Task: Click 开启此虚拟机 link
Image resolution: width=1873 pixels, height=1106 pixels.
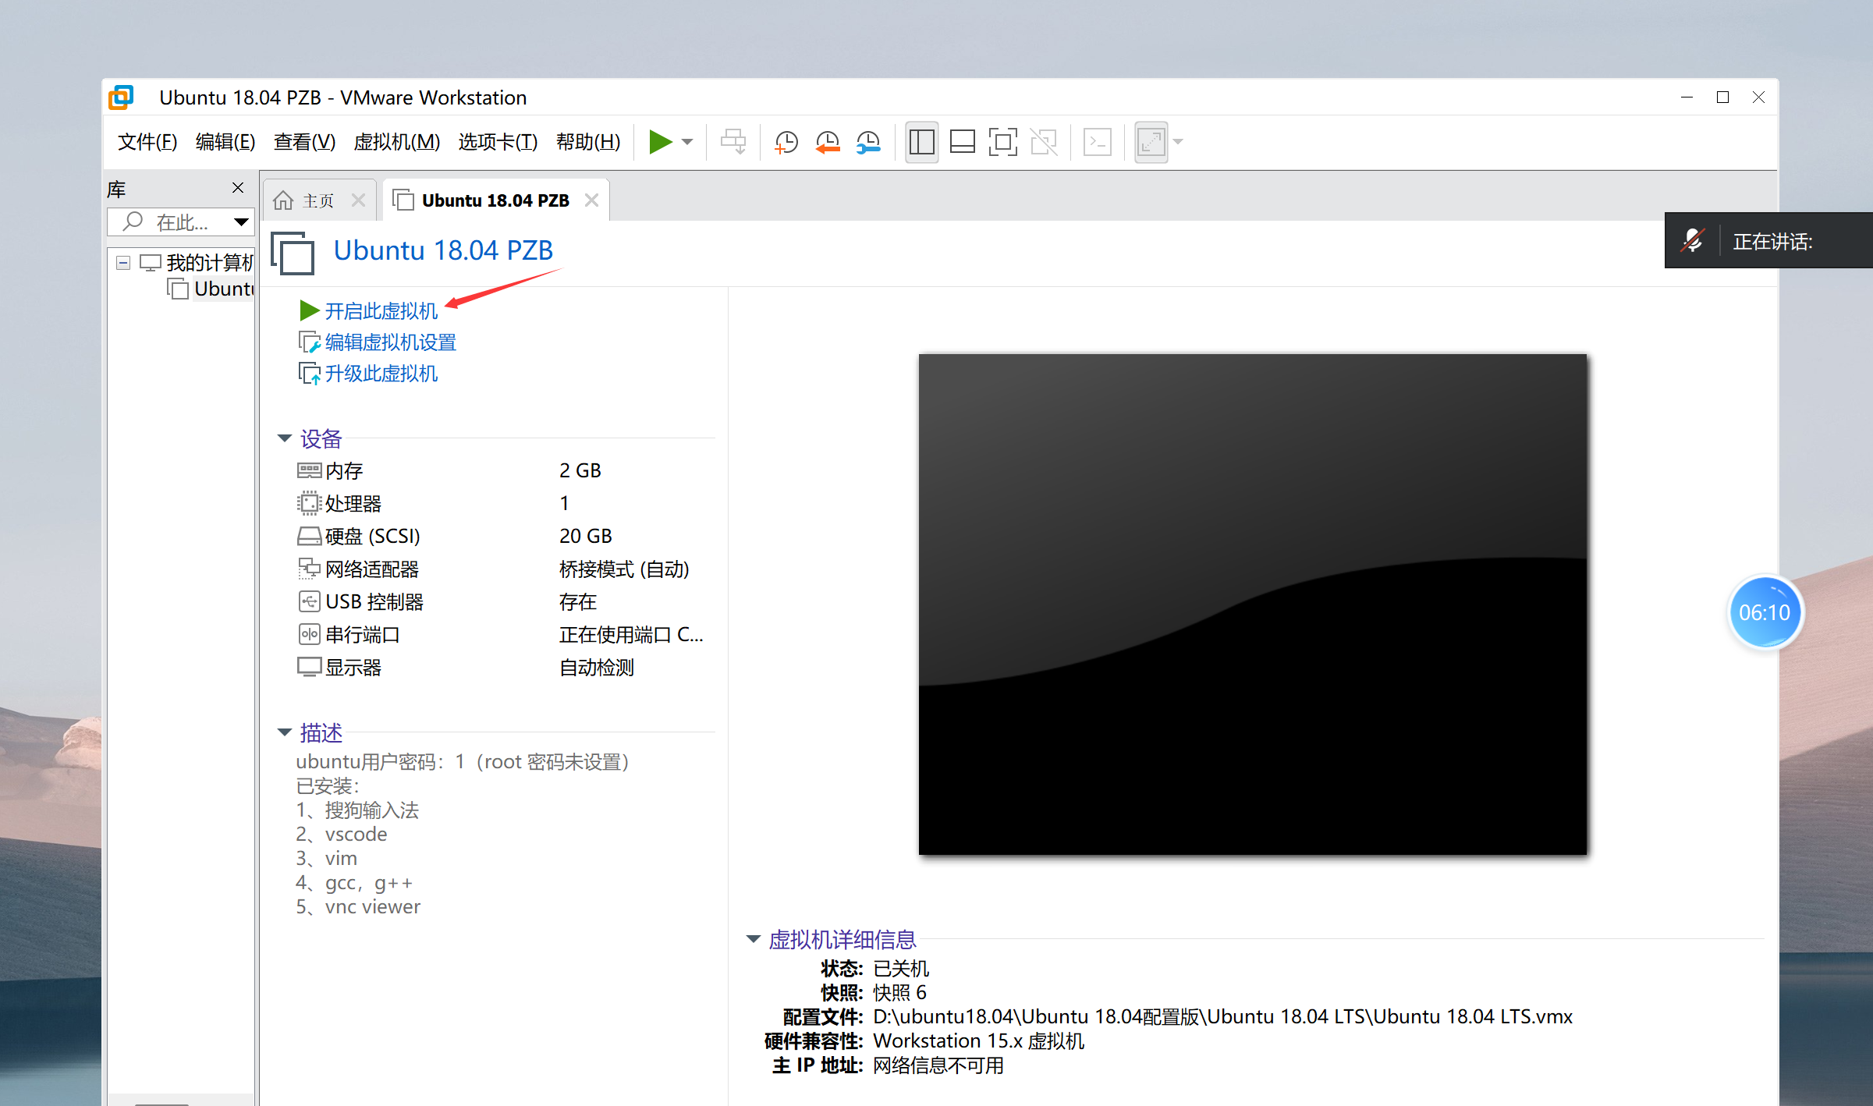Action: point(381,311)
